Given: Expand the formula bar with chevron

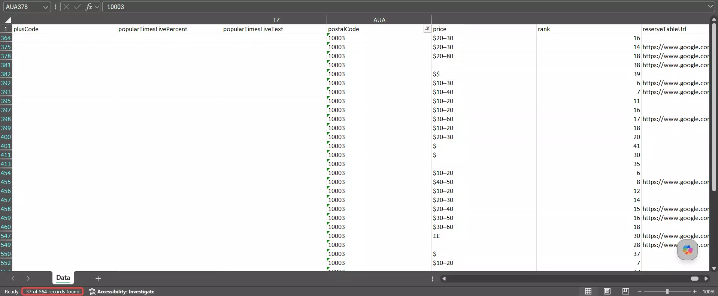Looking at the screenshot, I should [711, 7].
